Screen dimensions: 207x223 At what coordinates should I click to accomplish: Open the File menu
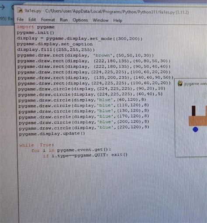point(20,19)
